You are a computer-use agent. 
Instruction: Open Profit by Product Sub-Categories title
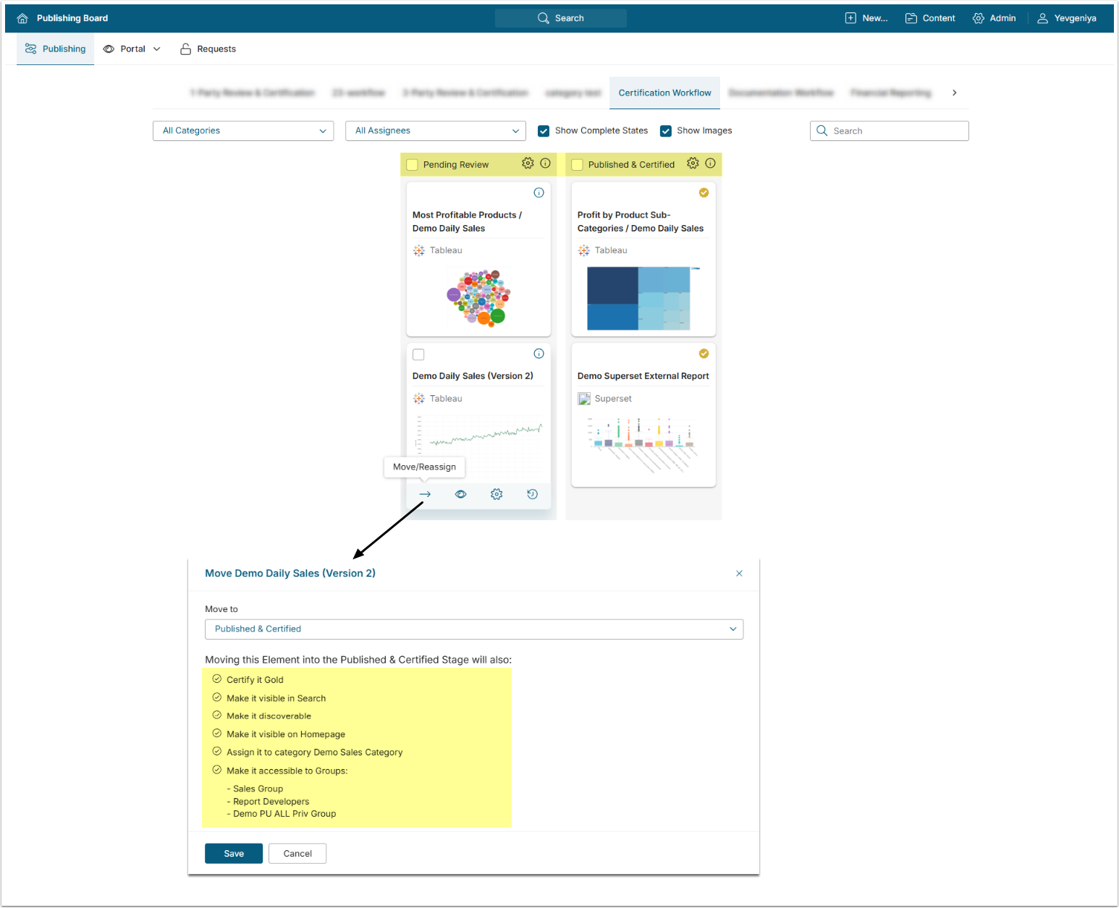[640, 221]
